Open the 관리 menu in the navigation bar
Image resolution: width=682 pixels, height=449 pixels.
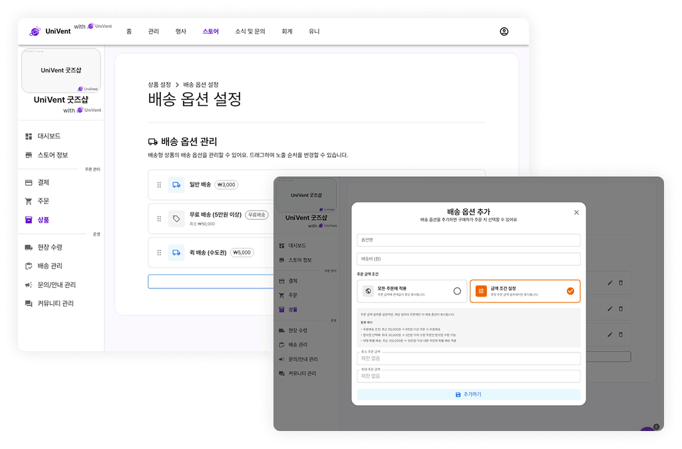pos(154,31)
